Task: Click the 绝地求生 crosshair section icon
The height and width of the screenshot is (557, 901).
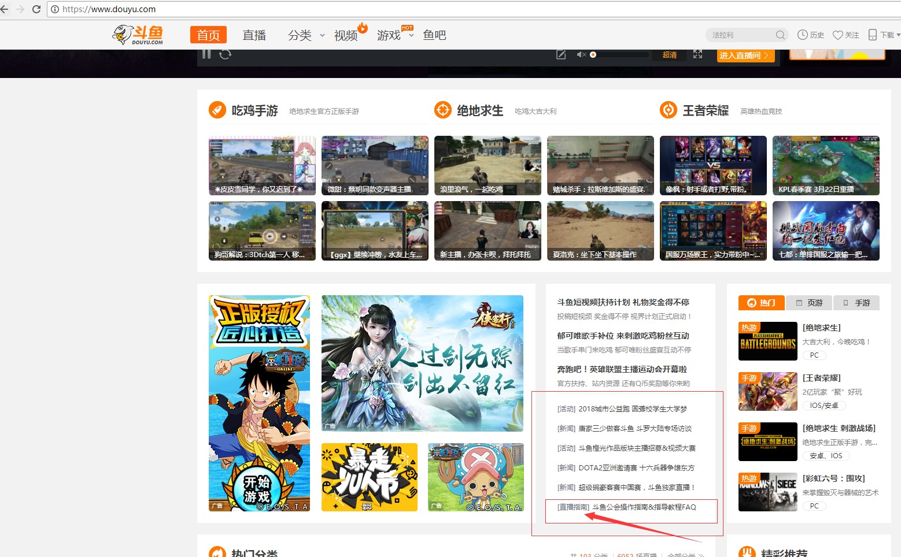Action: coord(443,110)
